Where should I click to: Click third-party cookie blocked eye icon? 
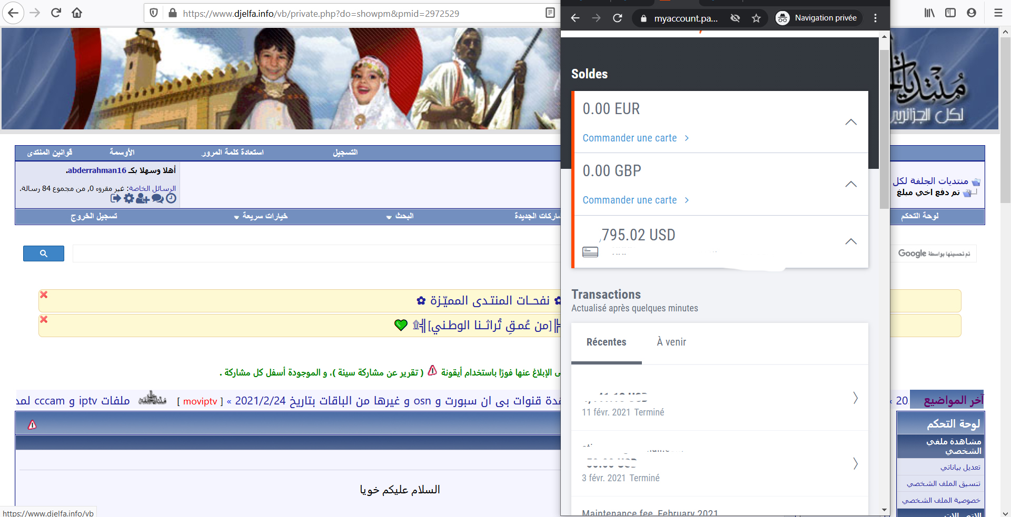click(x=735, y=18)
